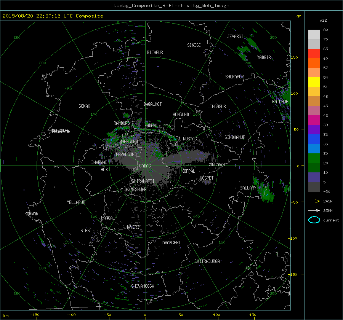The width and height of the screenshot is (343, 320).
Task: Click the green rain echo east of BALLARY
Action: [265, 190]
